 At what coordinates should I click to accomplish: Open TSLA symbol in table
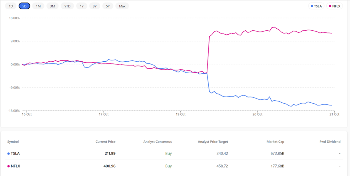point(15,153)
